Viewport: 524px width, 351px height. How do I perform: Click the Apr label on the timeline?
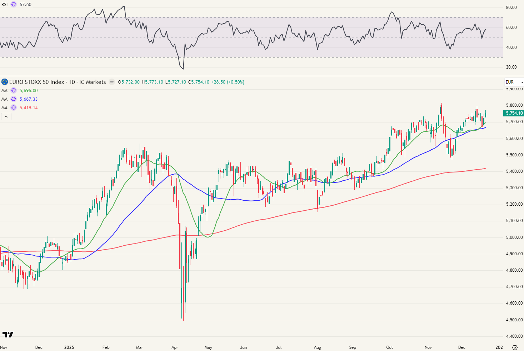(175, 347)
